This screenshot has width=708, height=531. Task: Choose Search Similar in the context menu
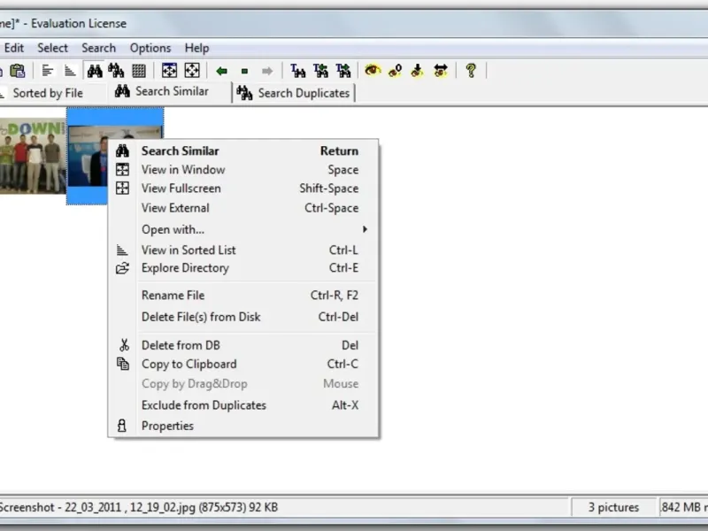pyautogui.click(x=243, y=150)
